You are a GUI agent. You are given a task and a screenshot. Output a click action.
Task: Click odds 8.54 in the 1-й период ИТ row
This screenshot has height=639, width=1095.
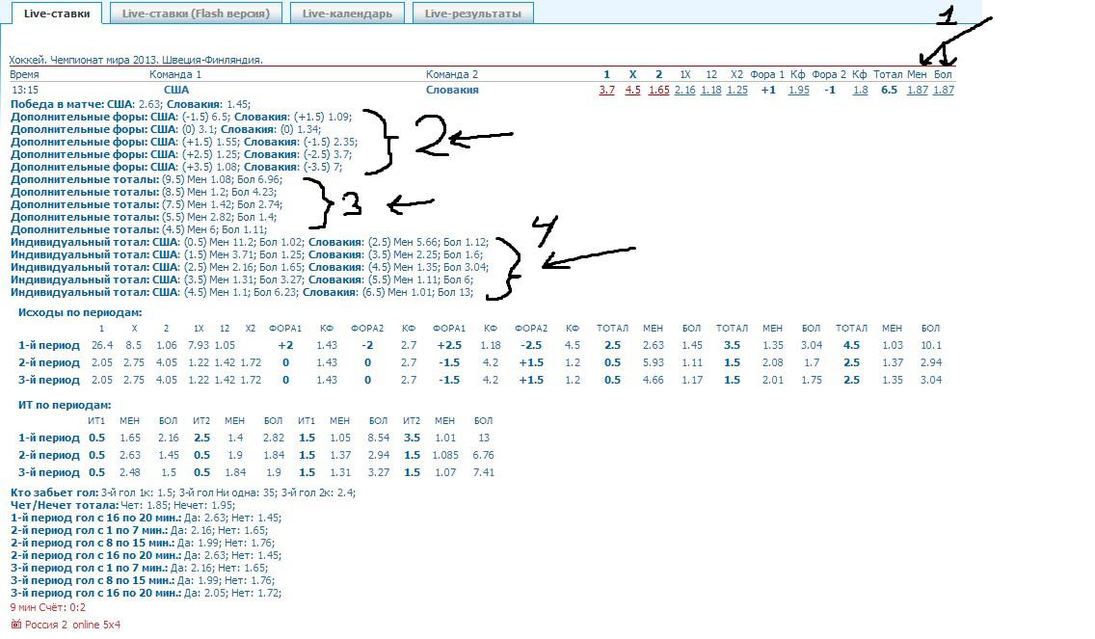(x=378, y=438)
